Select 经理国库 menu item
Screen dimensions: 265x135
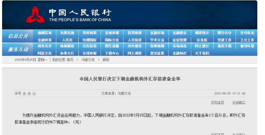coord(89,40)
